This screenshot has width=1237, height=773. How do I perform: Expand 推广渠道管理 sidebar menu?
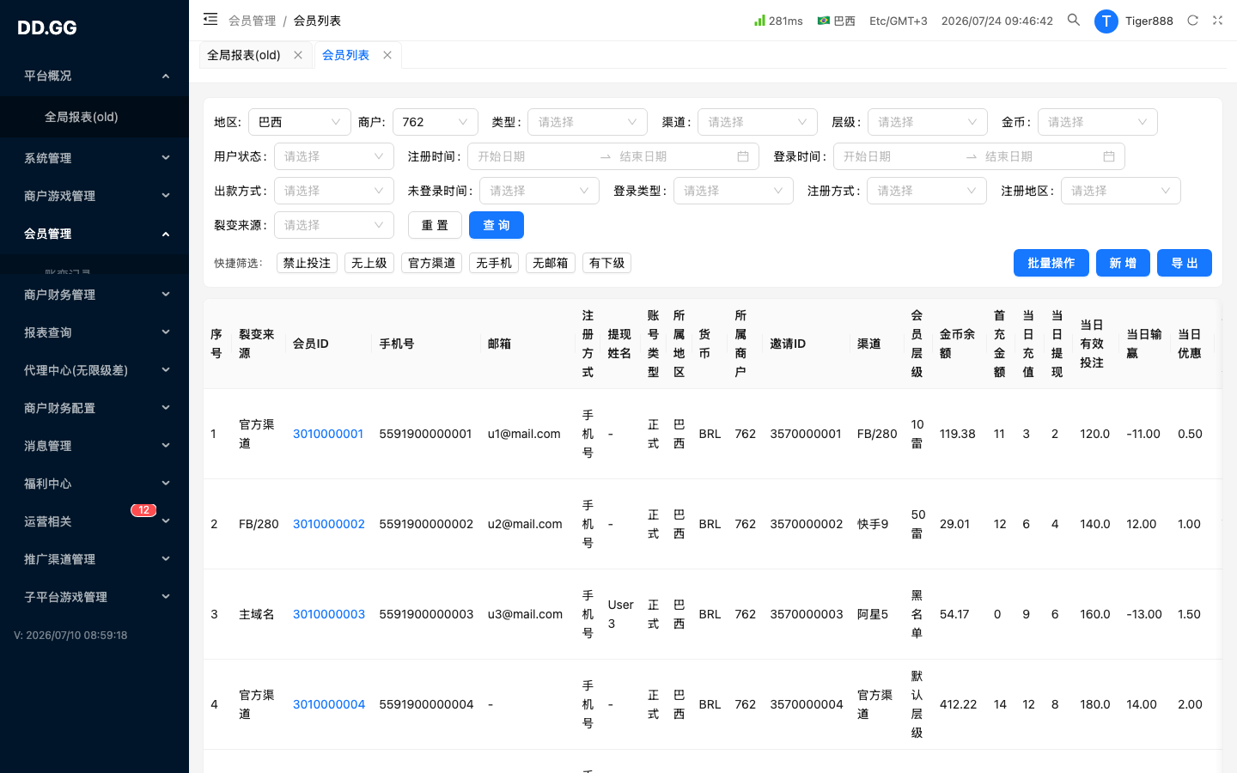click(x=94, y=559)
